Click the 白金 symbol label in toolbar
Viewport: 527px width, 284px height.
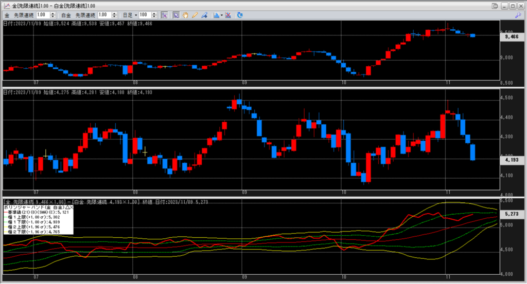(66, 15)
